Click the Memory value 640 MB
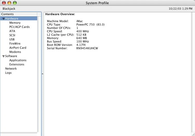This screenshot has height=136, width=195. tap(82, 38)
